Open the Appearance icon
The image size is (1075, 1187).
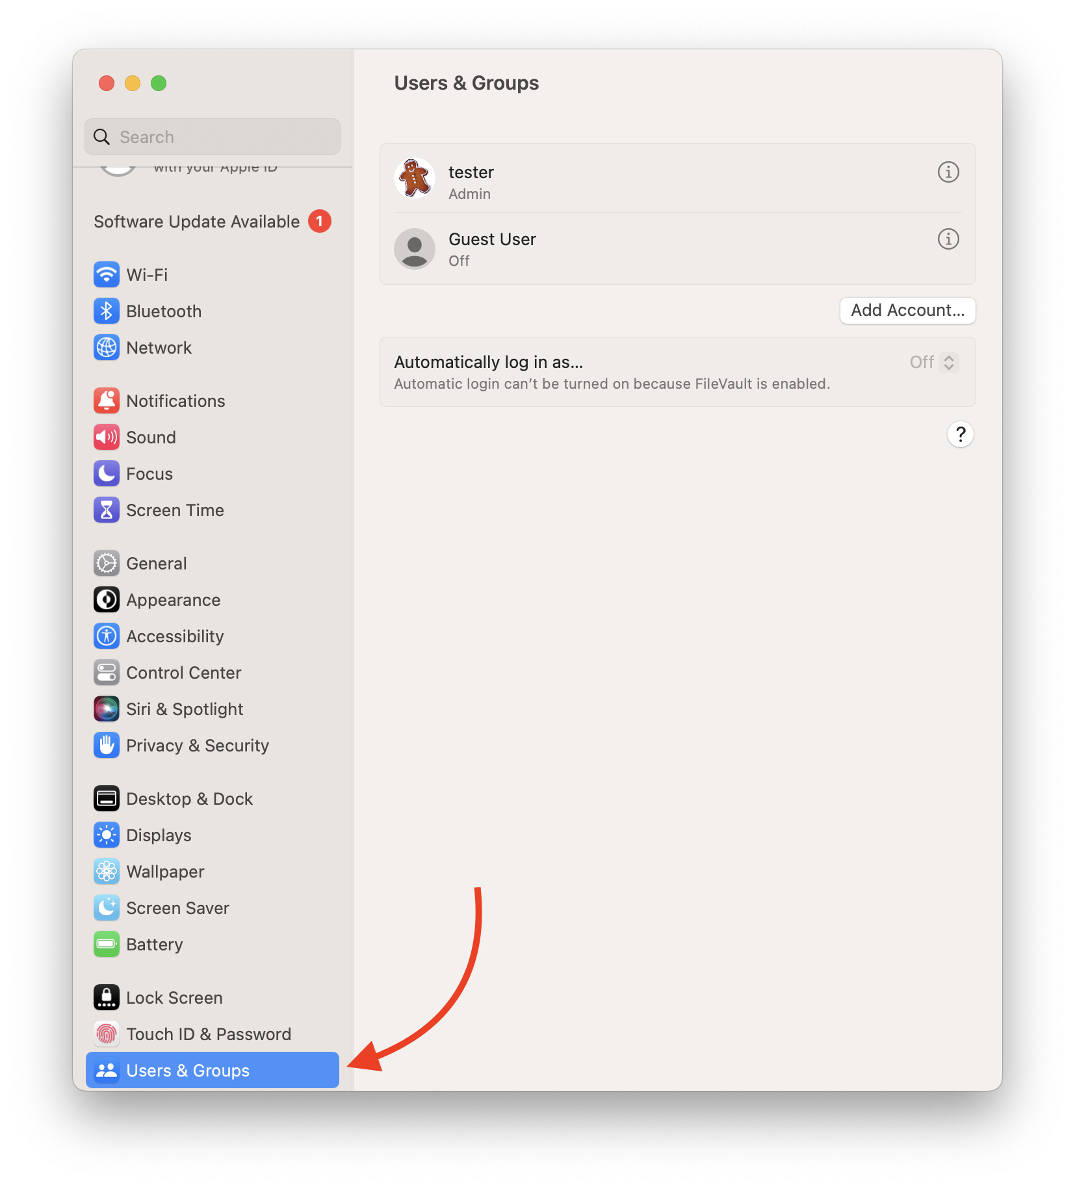pos(107,599)
